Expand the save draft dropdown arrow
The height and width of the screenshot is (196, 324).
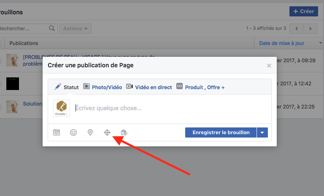[x=262, y=132]
